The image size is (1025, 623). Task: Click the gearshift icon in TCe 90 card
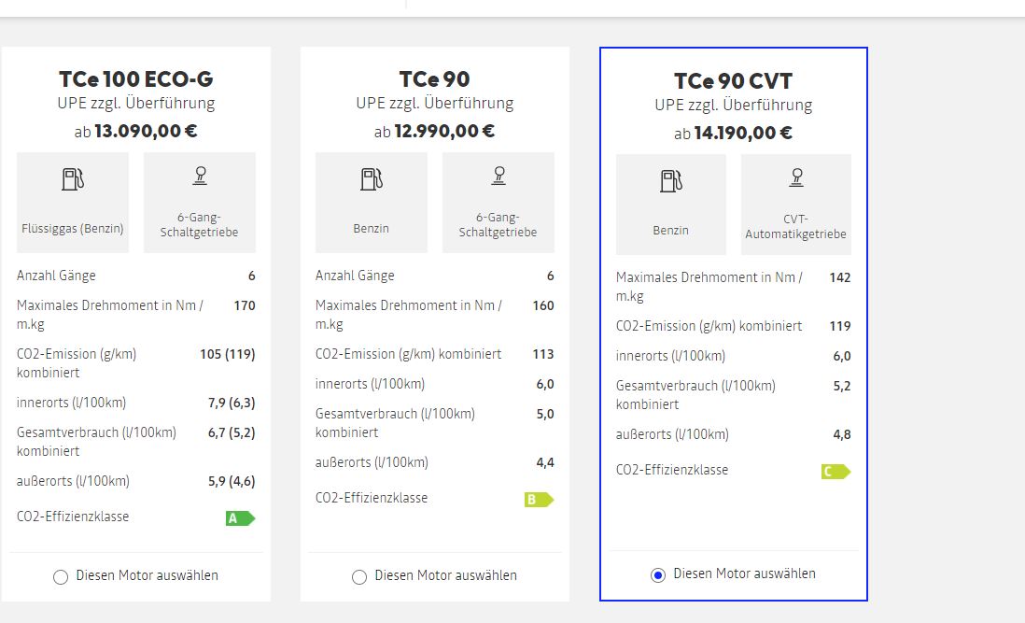coord(498,176)
